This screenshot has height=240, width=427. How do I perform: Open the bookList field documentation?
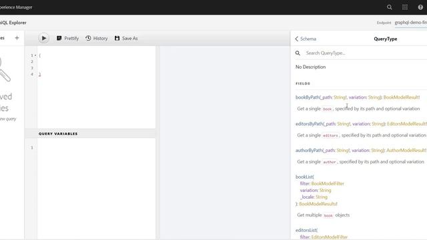click(304, 177)
